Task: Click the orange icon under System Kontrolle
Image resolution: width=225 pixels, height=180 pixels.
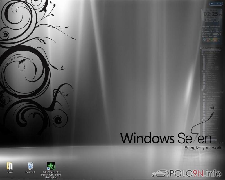Action: tap(215, 40)
